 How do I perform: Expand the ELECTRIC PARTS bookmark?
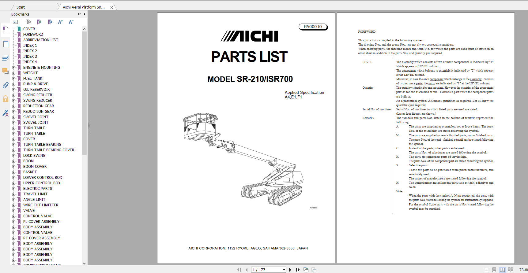pos(13,189)
